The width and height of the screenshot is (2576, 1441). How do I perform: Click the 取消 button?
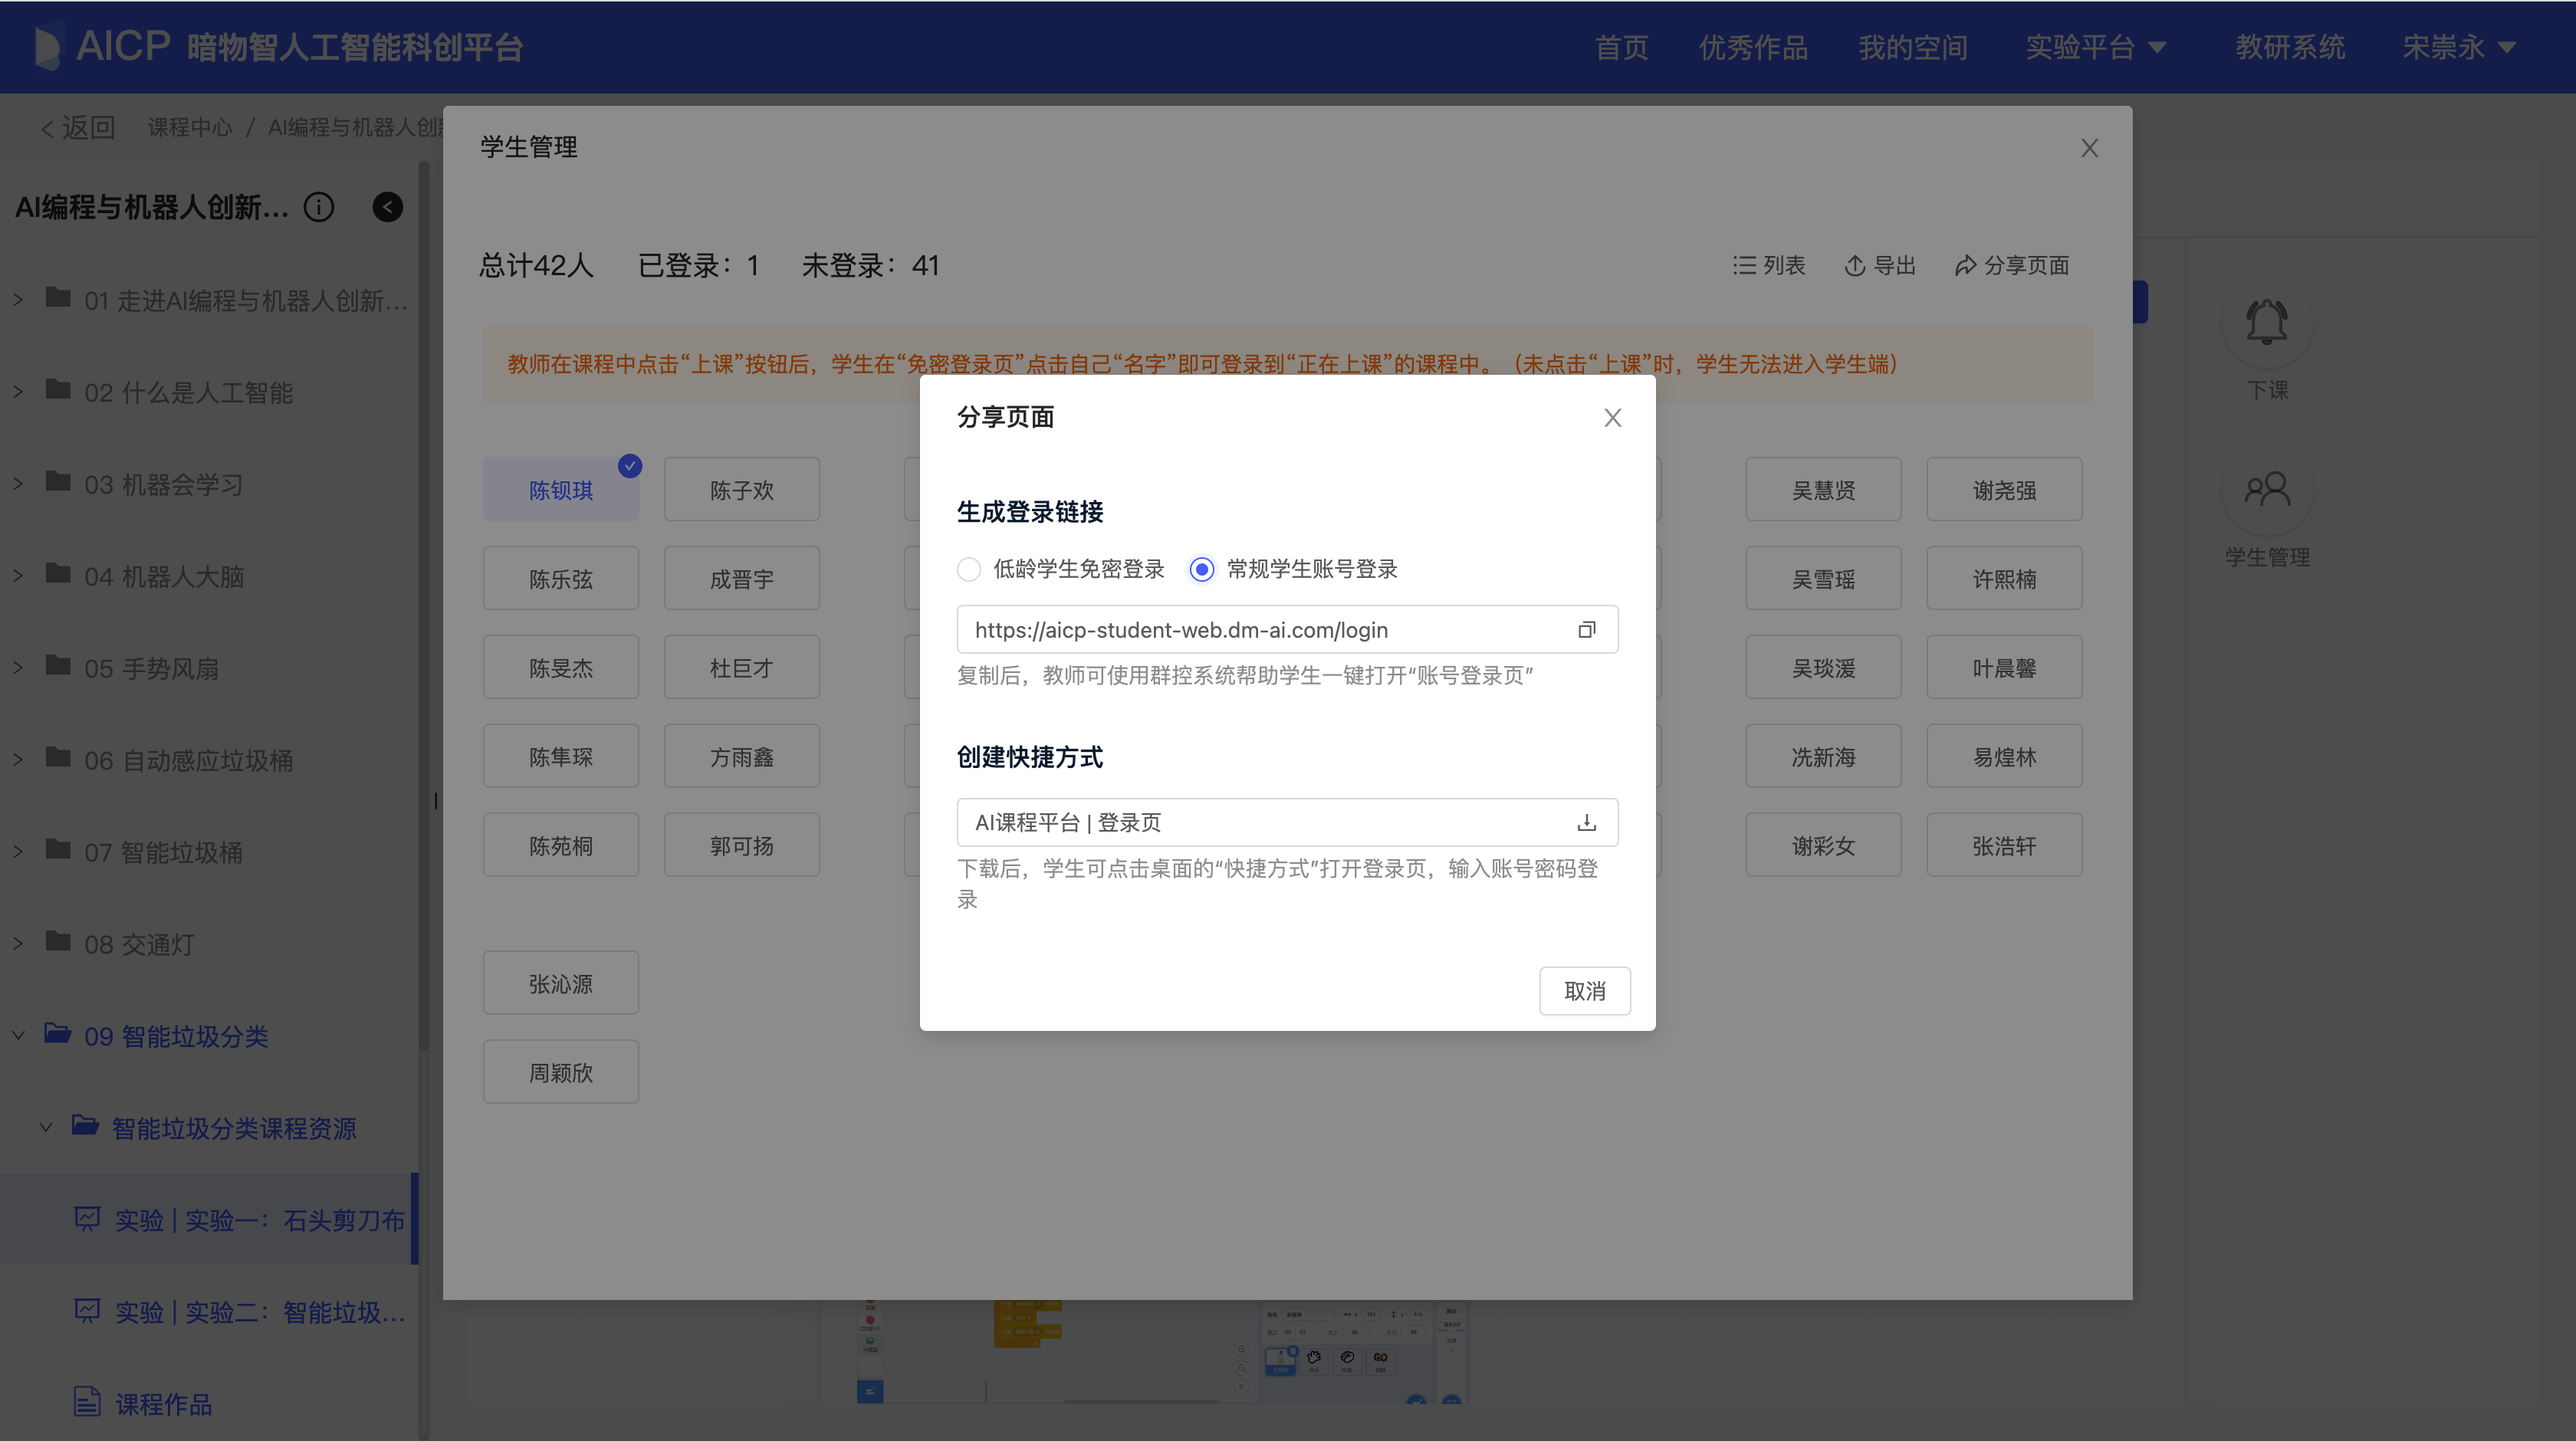point(1584,991)
